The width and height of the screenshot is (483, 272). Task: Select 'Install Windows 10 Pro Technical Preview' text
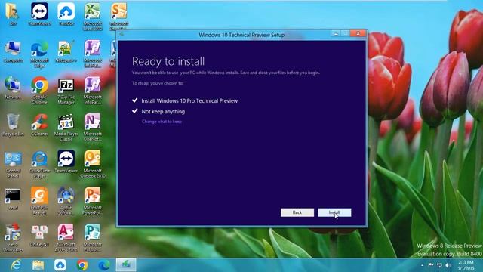189,100
